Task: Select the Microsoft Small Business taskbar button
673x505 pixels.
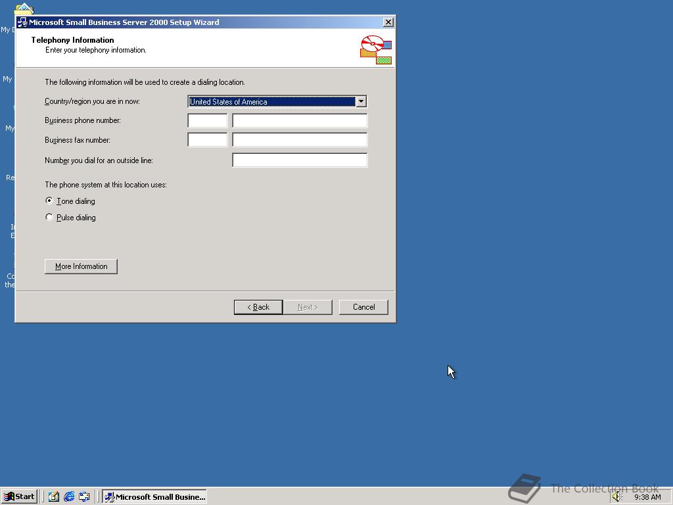Action: pyautogui.click(x=155, y=497)
